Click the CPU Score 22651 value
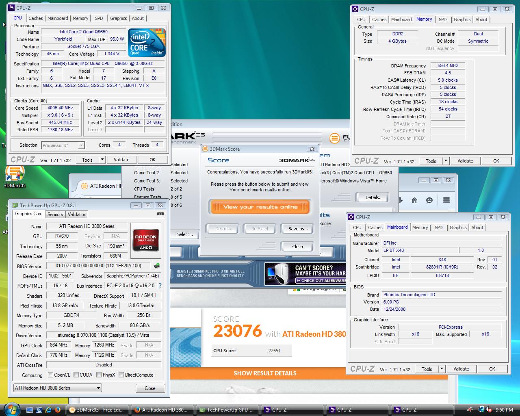 tap(274, 351)
